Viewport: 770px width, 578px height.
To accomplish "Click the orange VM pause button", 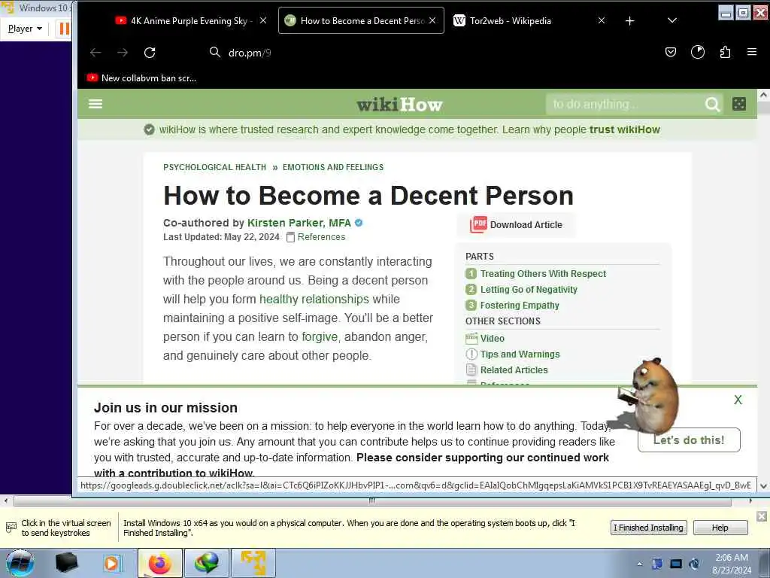I will click(x=64, y=29).
